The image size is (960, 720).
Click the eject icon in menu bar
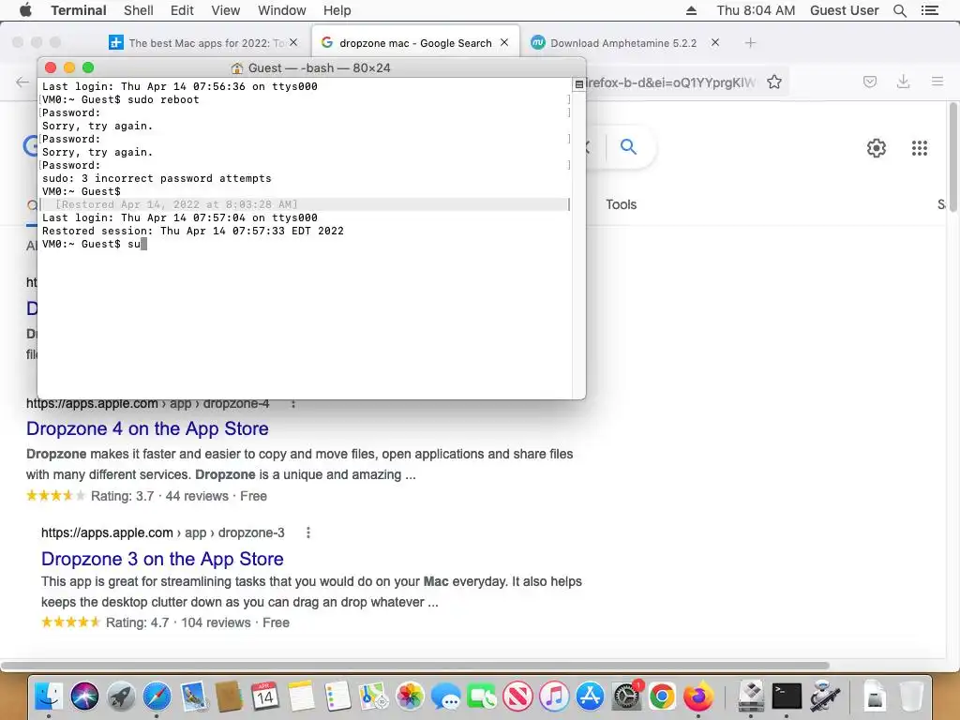point(691,10)
